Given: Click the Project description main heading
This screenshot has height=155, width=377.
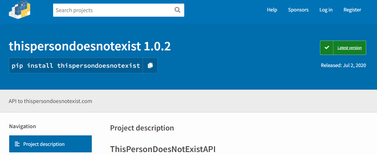Looking at the screenshot, I should 142,128.
